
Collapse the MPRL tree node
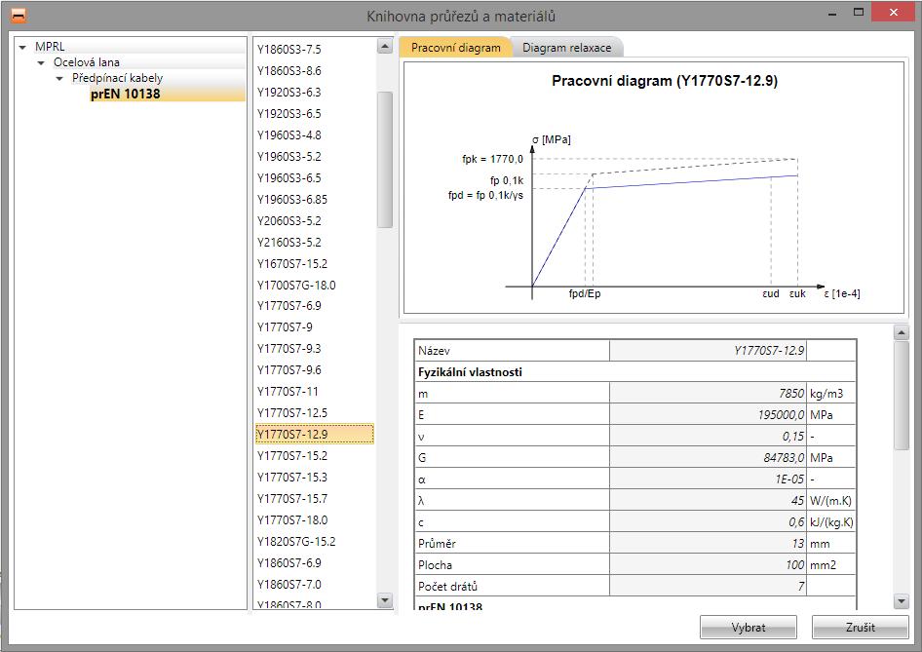point(23,47)
